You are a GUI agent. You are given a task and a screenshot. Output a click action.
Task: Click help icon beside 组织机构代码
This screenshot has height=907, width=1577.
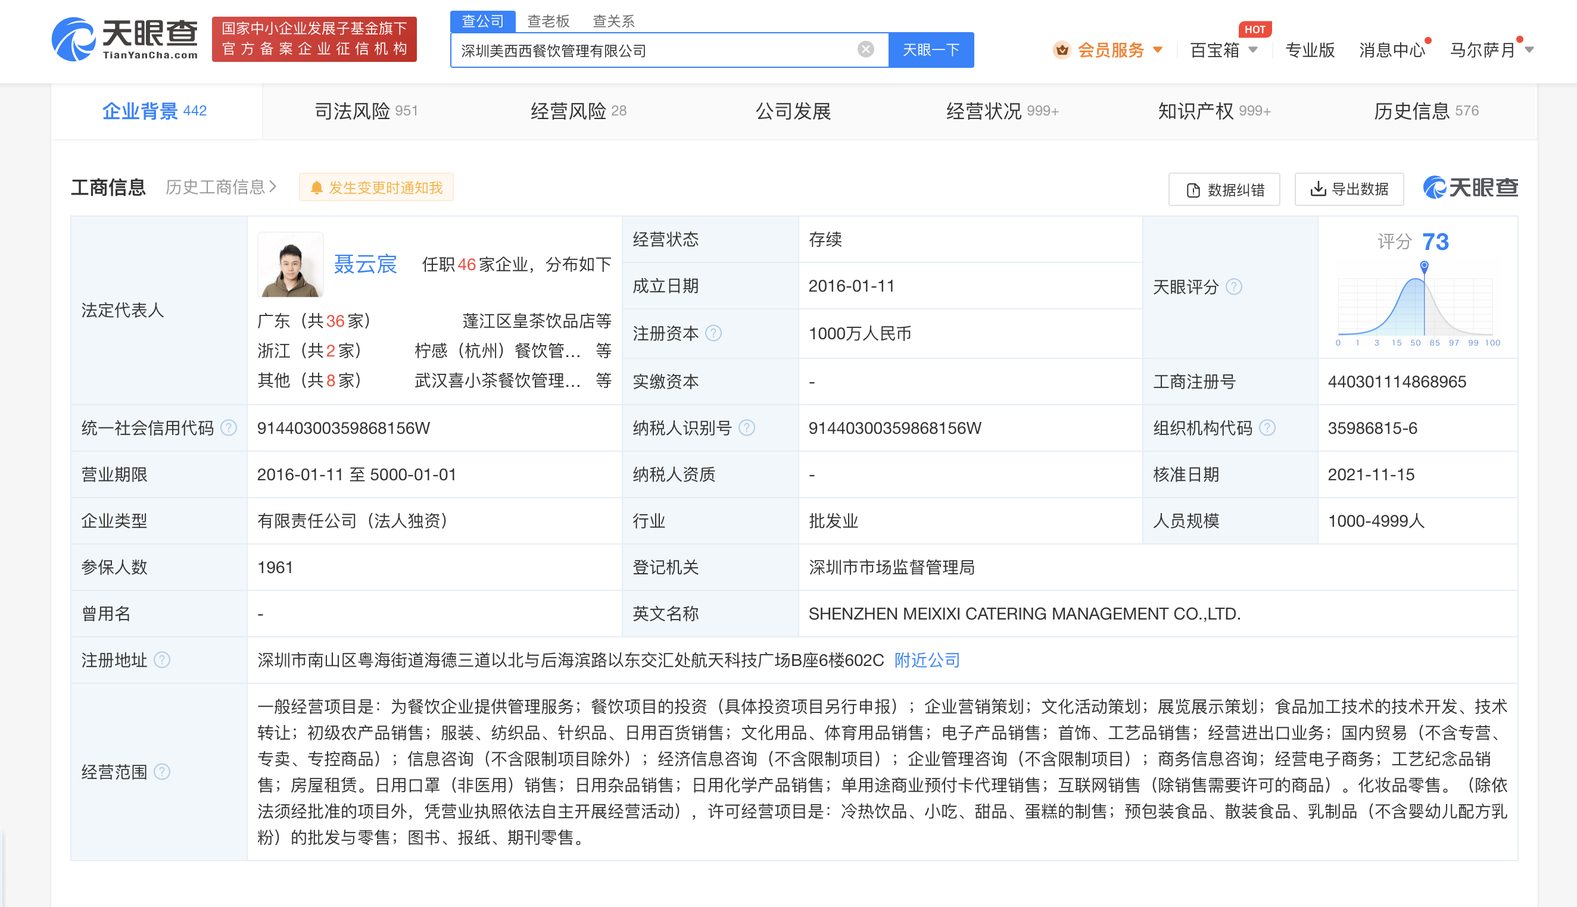coord(1267,428)
